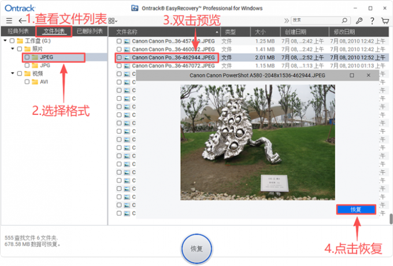This screenshot has height=266, width=393.
Task: Collapse the 工作盘 (G:) tree node
Action: 5,41
